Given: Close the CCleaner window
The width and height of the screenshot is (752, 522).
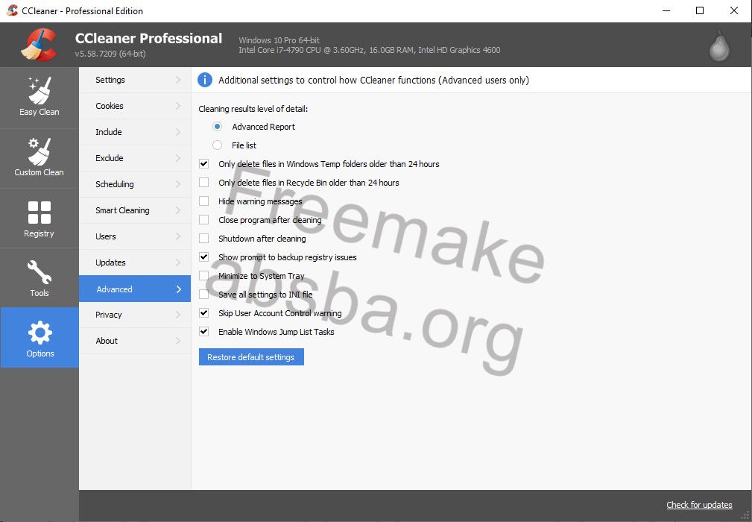Looking at the screenshot, I should click(734, 10).
